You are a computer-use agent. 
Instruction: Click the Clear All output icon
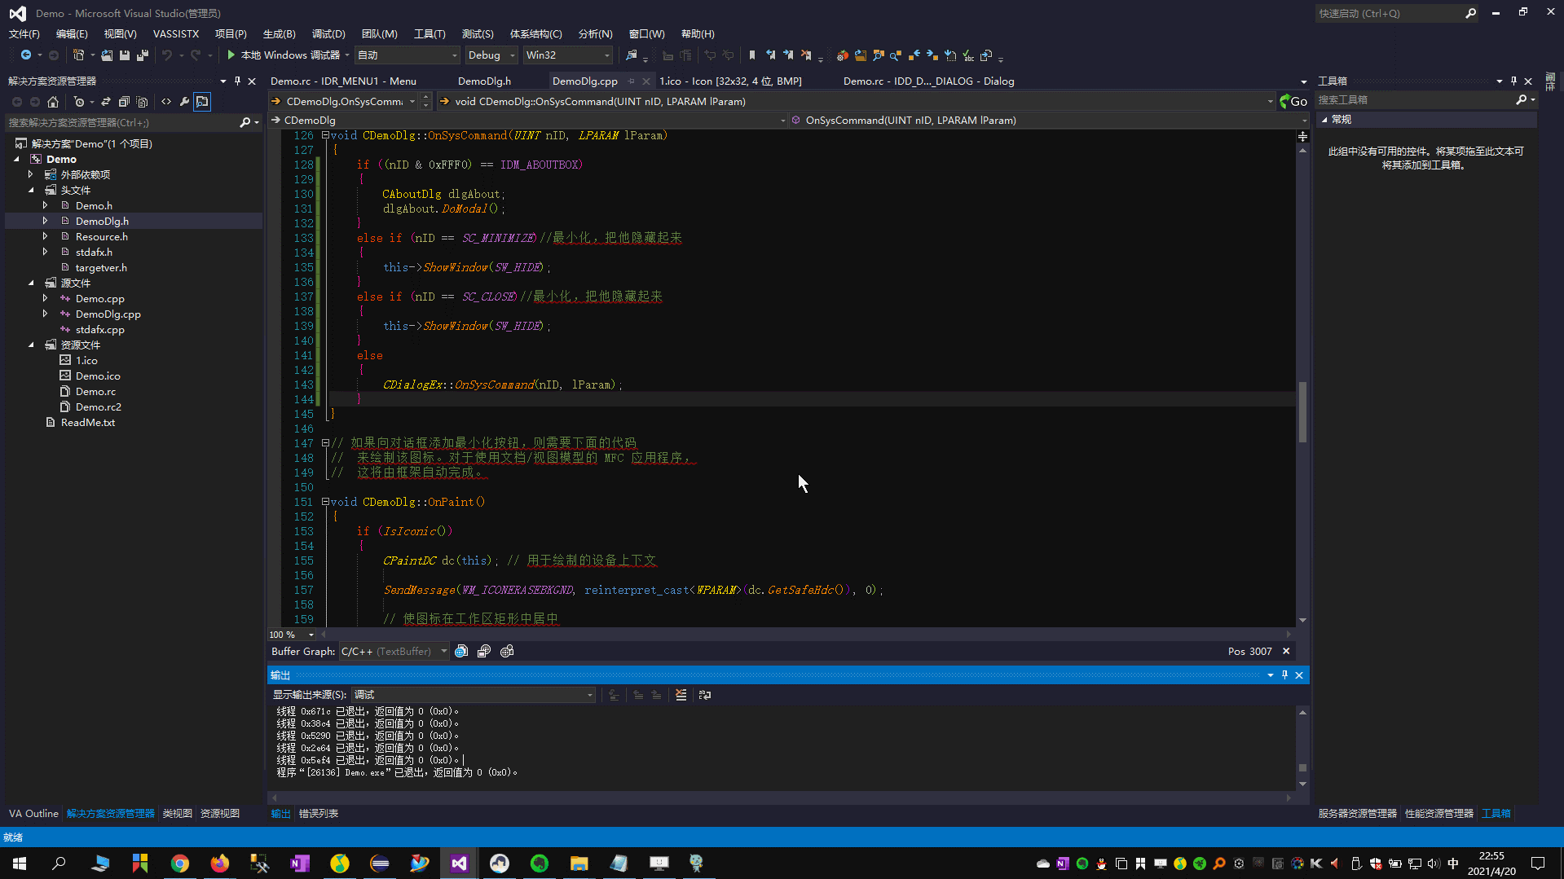click(x=681, y=695)
